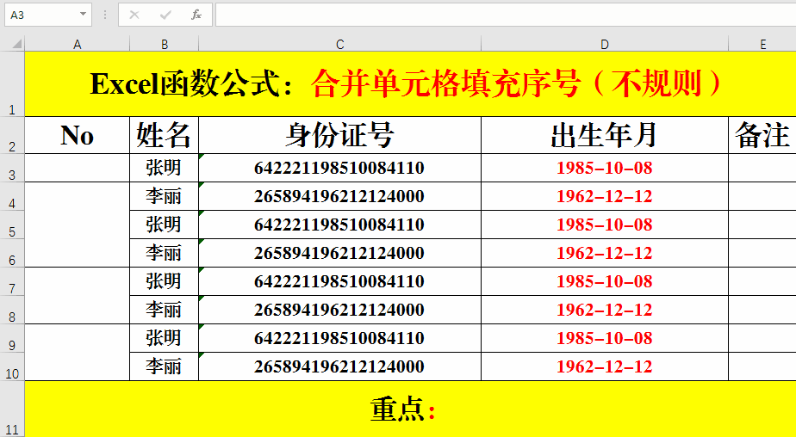
Task: Select the empty 备注 cell in row 3
Action: click(762, 168)
